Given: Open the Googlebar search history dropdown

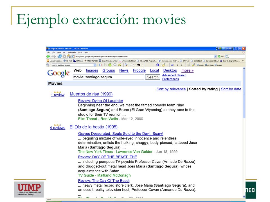Looking at the screenshot, I should pos(95,65).
